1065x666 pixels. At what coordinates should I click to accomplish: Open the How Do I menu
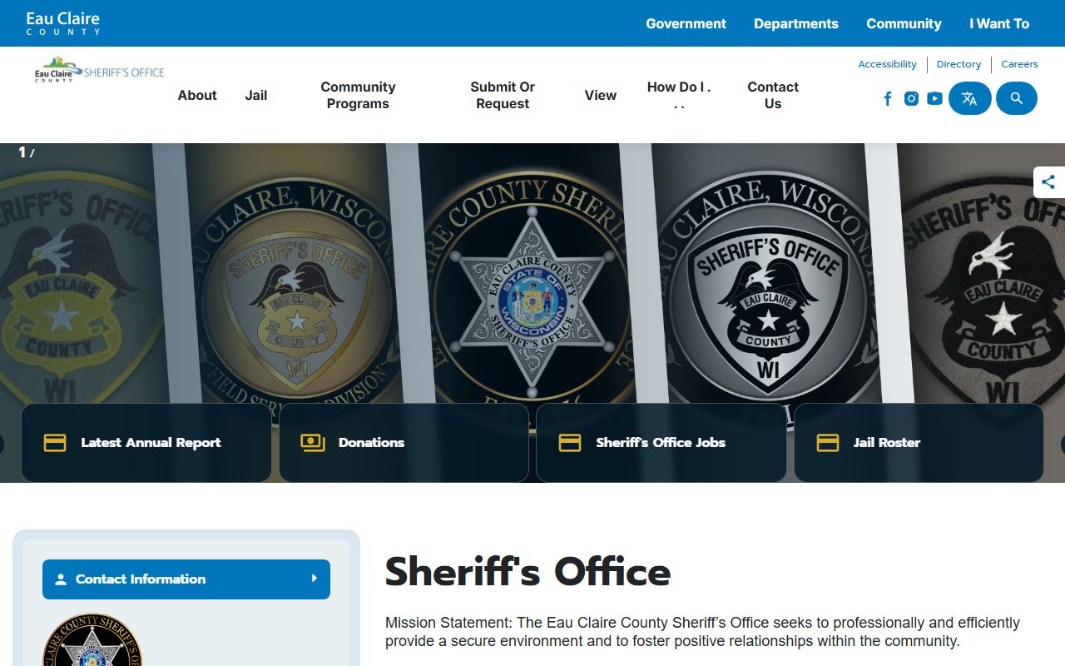tap(679, 95)
